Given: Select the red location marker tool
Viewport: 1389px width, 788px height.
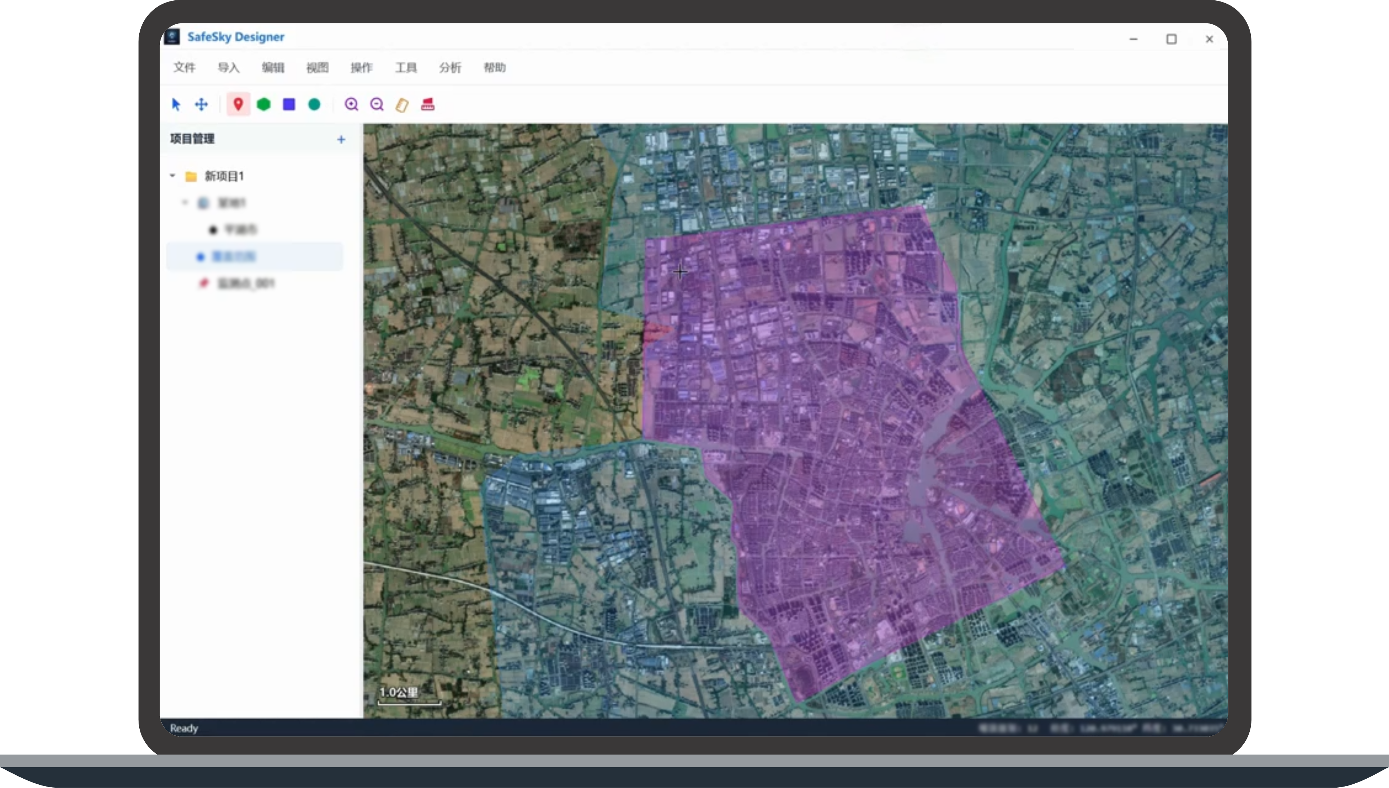Looking at the screenshot, I should (238, 104).
